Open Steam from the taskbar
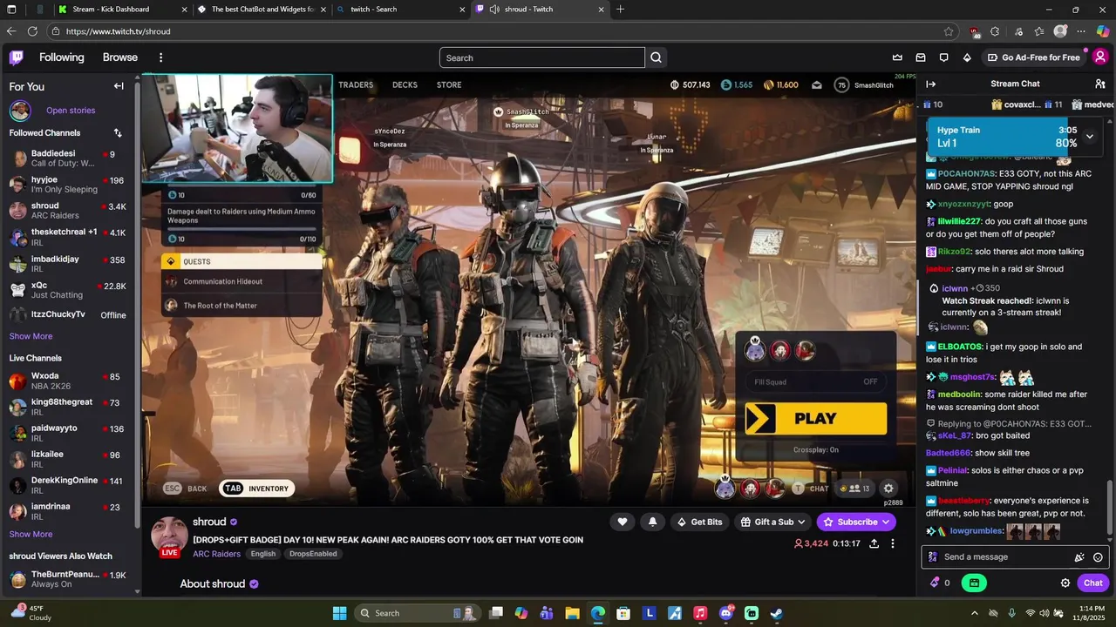 pyautogui.click(x=776, y=613)
